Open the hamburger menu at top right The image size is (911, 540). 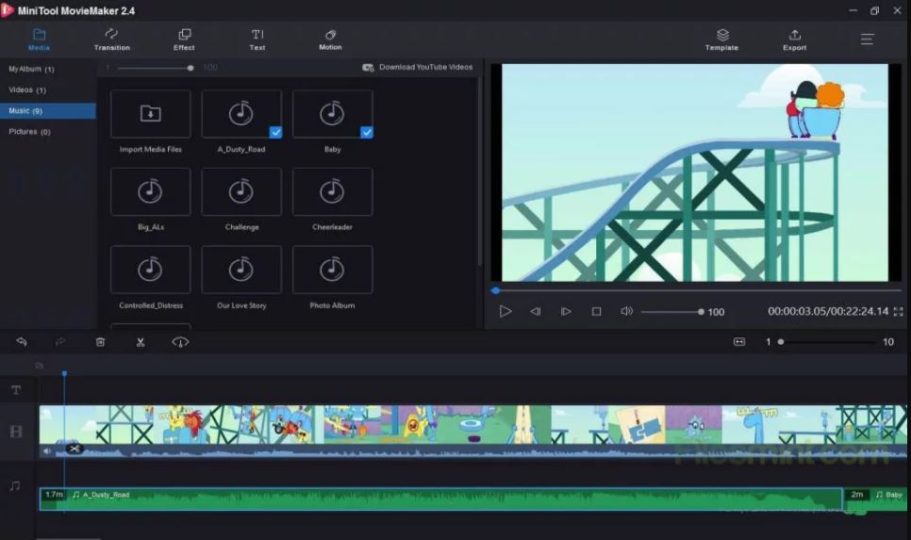coord(867,39)
